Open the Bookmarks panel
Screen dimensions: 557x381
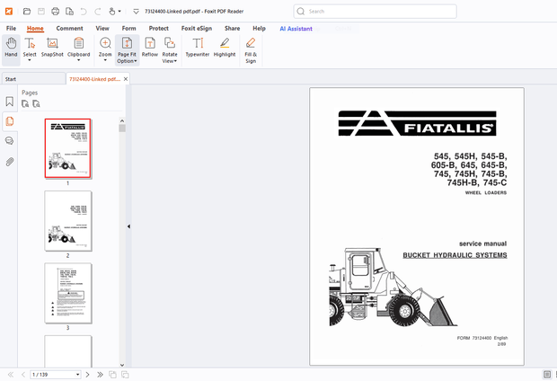(10, 102)
